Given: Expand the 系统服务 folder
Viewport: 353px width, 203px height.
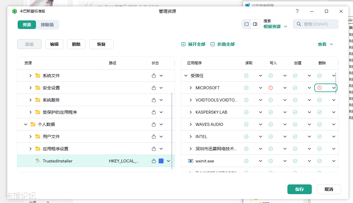Looking at the screenshot, I should coord(31,100).
